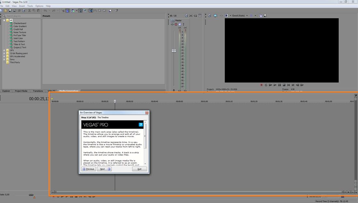The width and height of the screenshot is (358, 203).
Task: Toggle Automatic Crossfades in the toolbar
Action: 67,10
